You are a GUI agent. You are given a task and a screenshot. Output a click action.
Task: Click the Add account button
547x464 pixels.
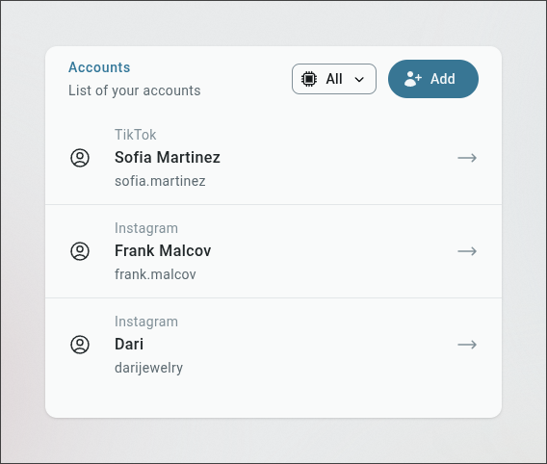[433, 79]
